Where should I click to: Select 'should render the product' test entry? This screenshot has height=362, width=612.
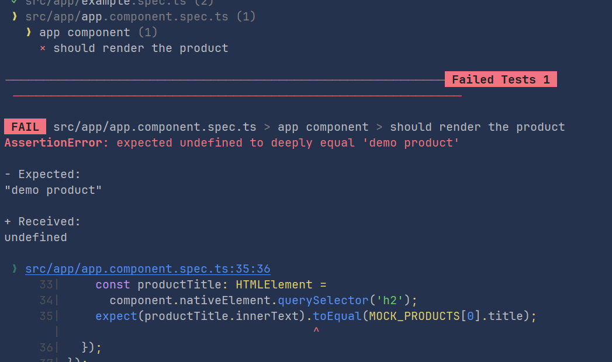140,48
